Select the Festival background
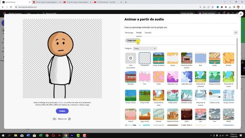This screenshot has width=245, height=138. point(131,114)
